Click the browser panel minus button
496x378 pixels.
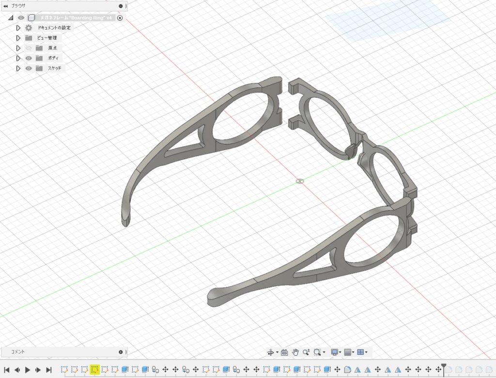(121, 6)
